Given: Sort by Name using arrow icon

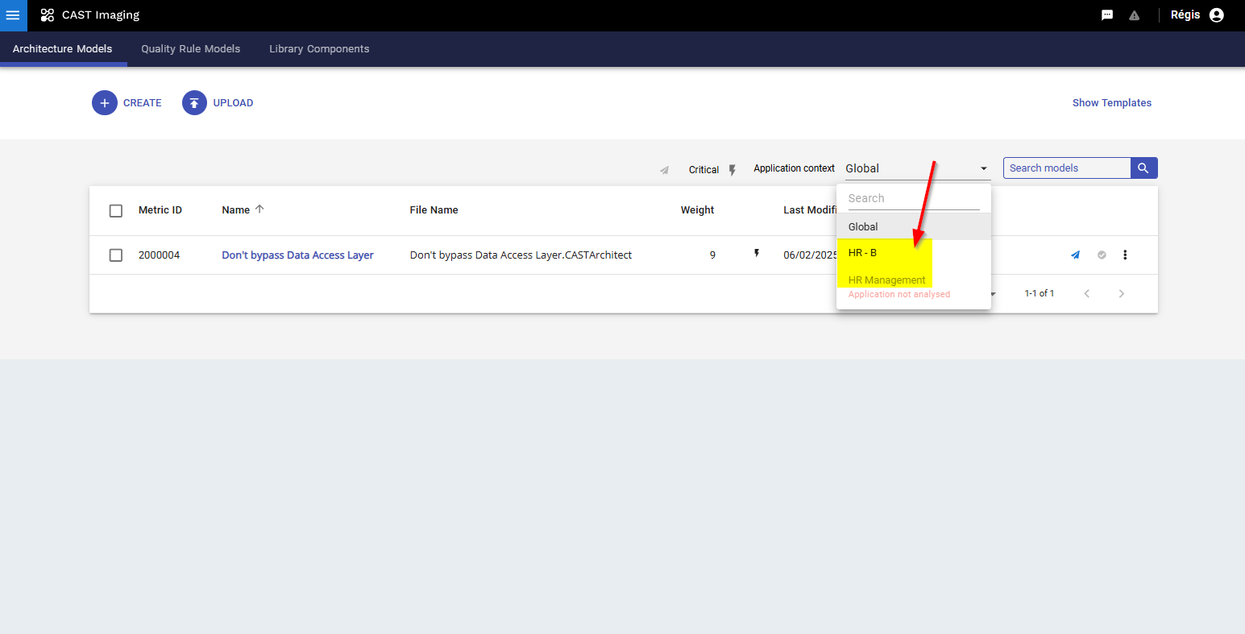Looking at the screenshot, I should (x=259, y=209).
